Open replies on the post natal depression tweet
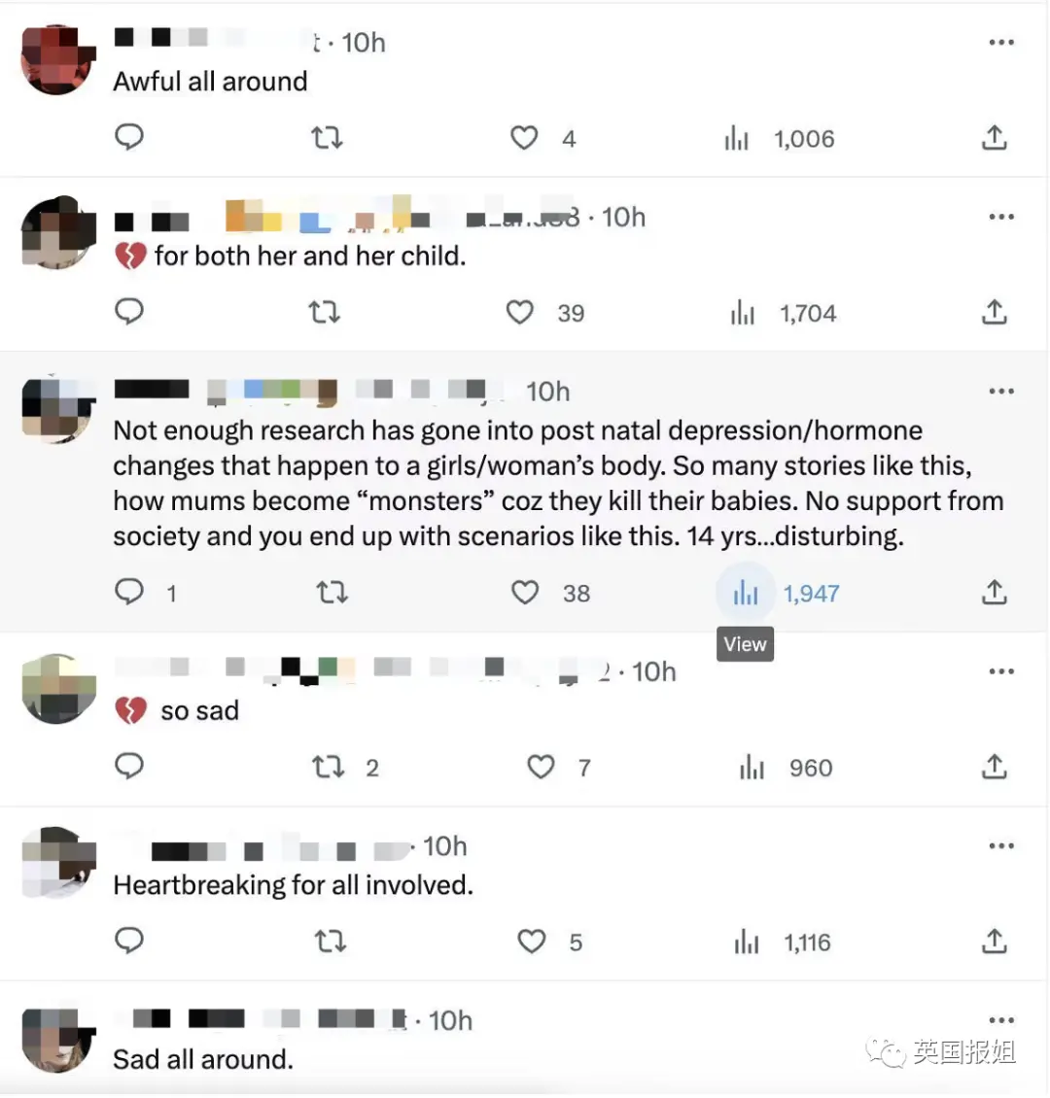1050x1098 pixels. click(129, 592)
